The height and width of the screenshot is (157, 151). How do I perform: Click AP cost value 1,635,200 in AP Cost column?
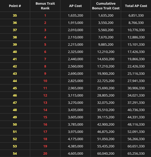coord(75,15)
